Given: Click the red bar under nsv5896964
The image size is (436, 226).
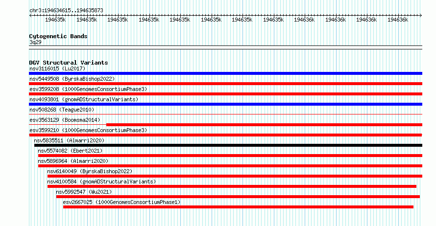Looking at the screenshot, I should tap(230, 166).
